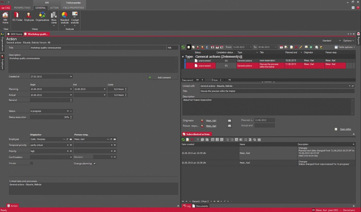361x212 pixels.
Task: Increase the Status execution percentage stepper
Action: point(71,116)
